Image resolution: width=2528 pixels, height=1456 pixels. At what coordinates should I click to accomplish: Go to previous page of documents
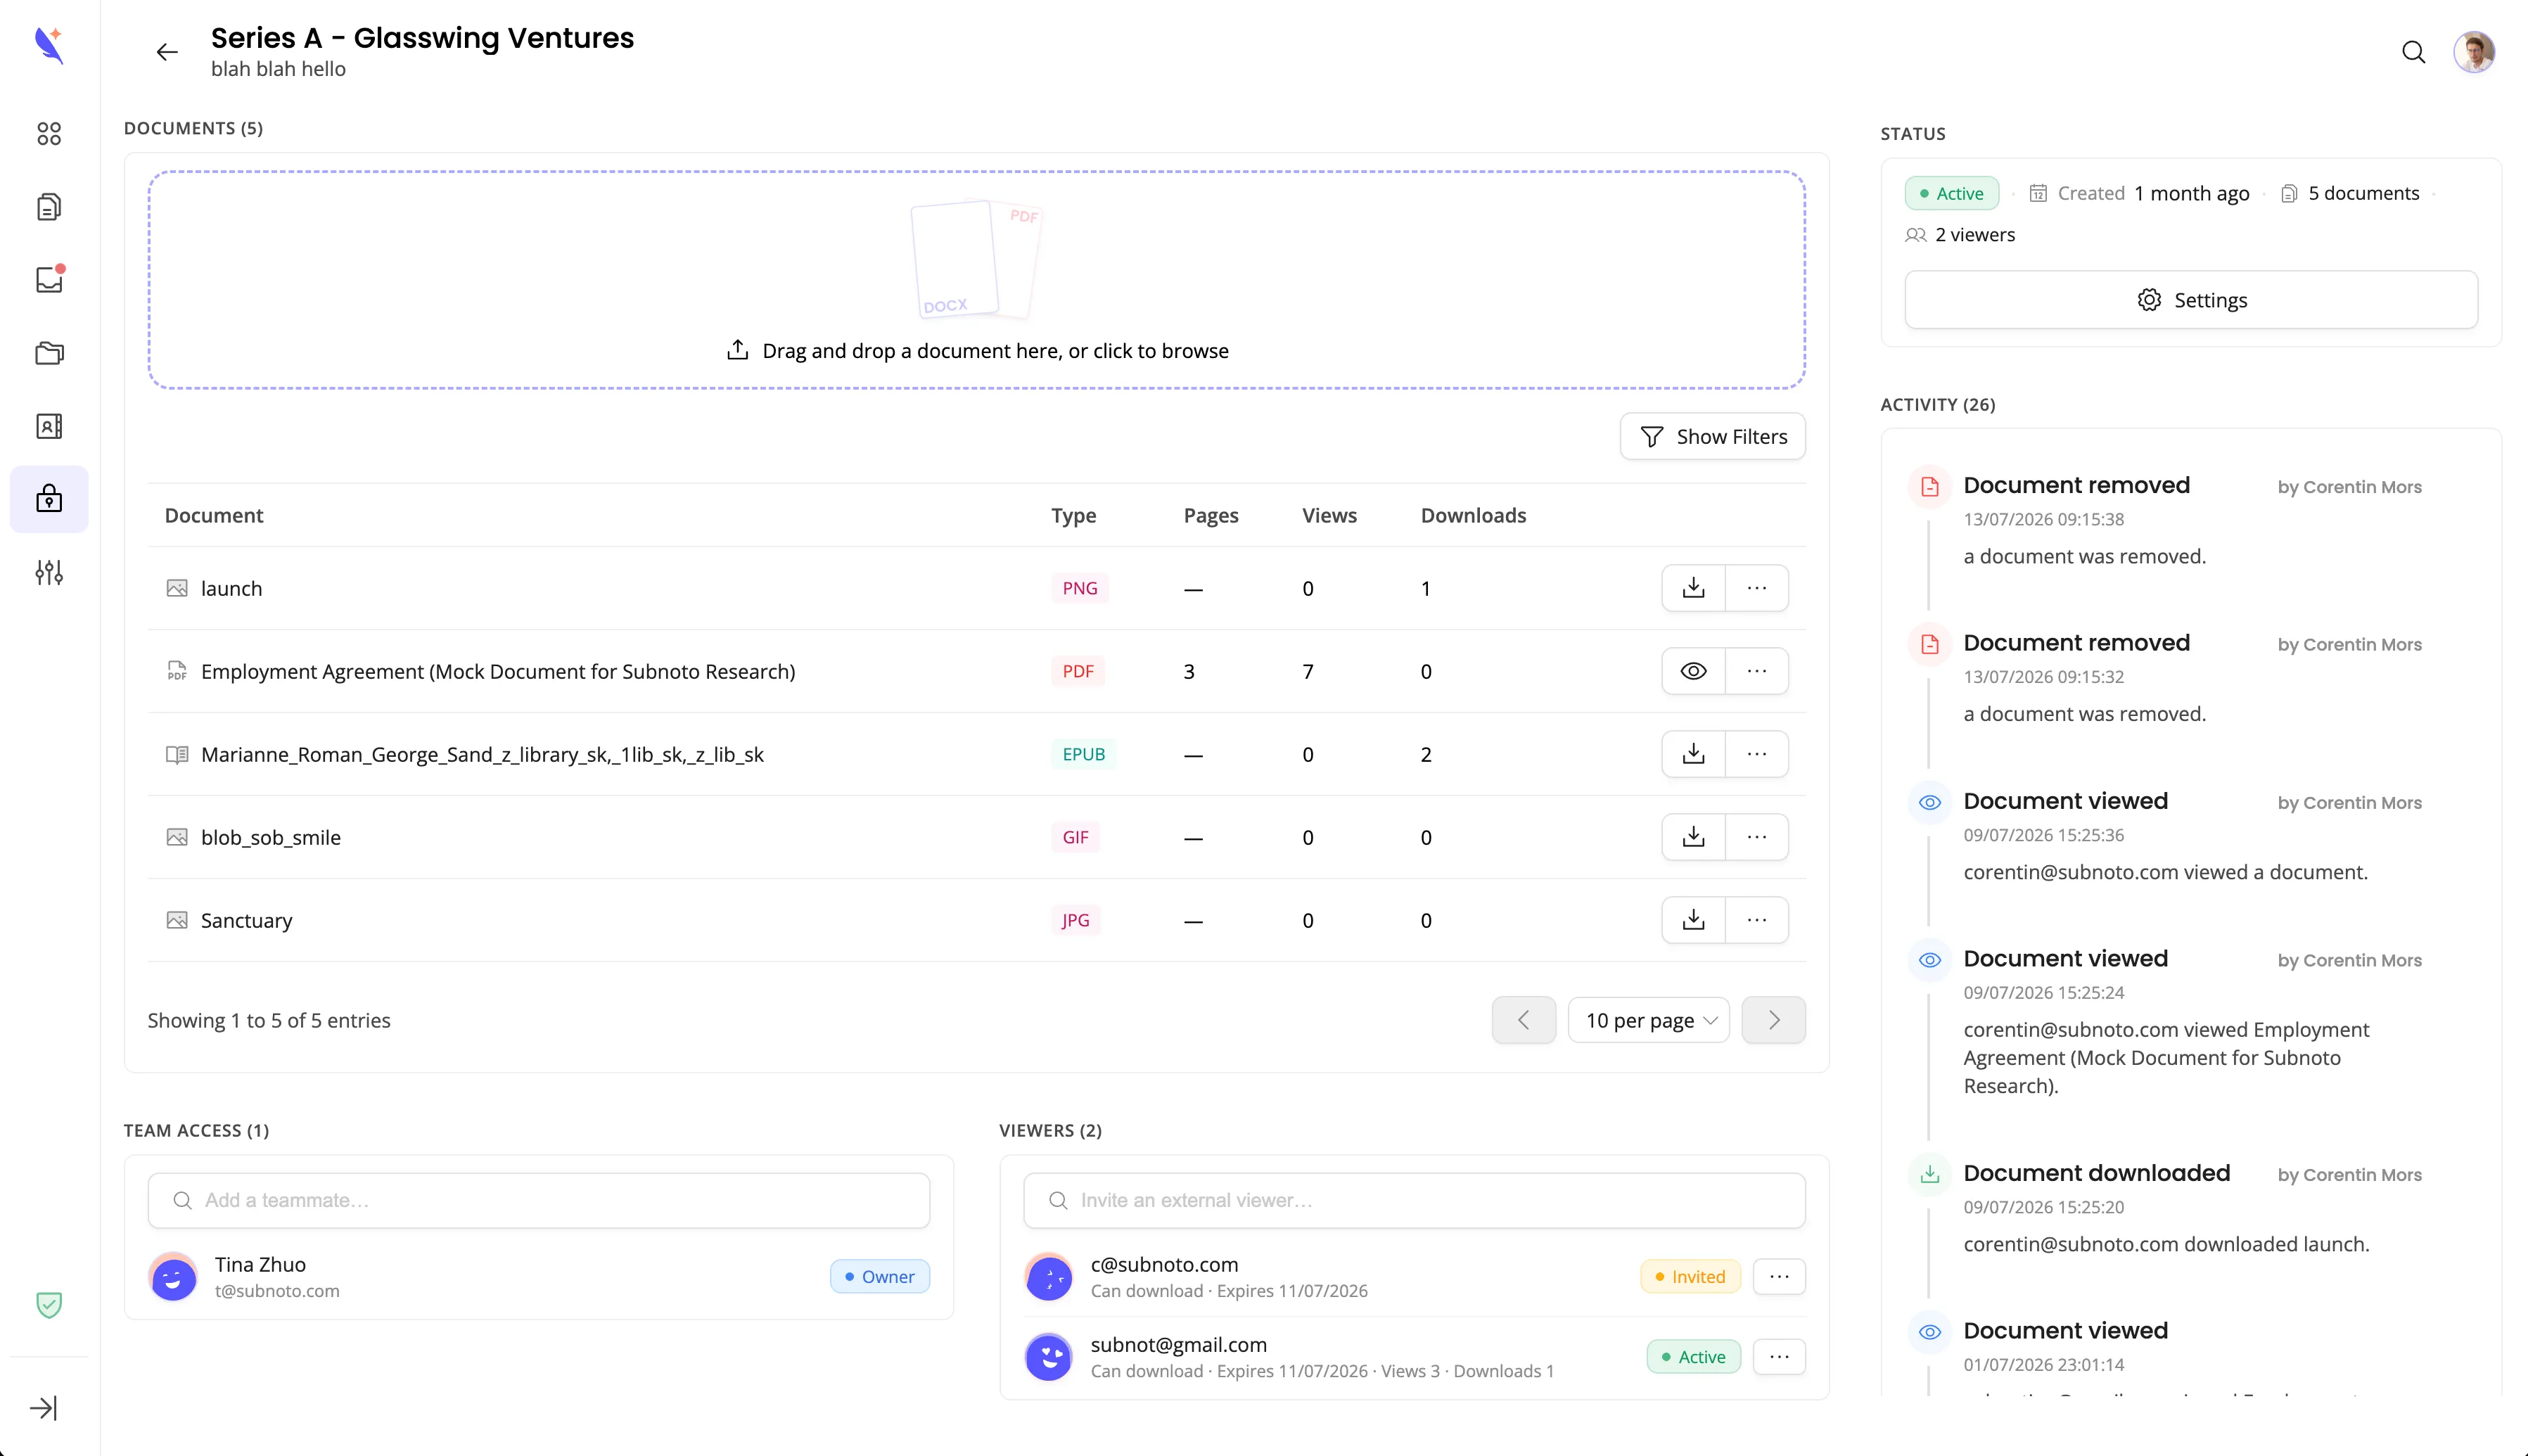point(1524,1020)
